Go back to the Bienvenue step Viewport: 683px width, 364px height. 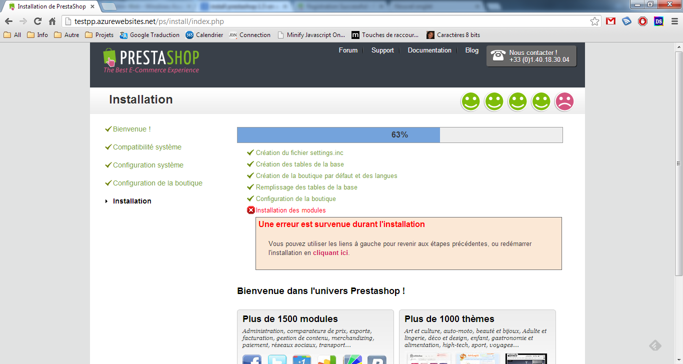(132, 129)
